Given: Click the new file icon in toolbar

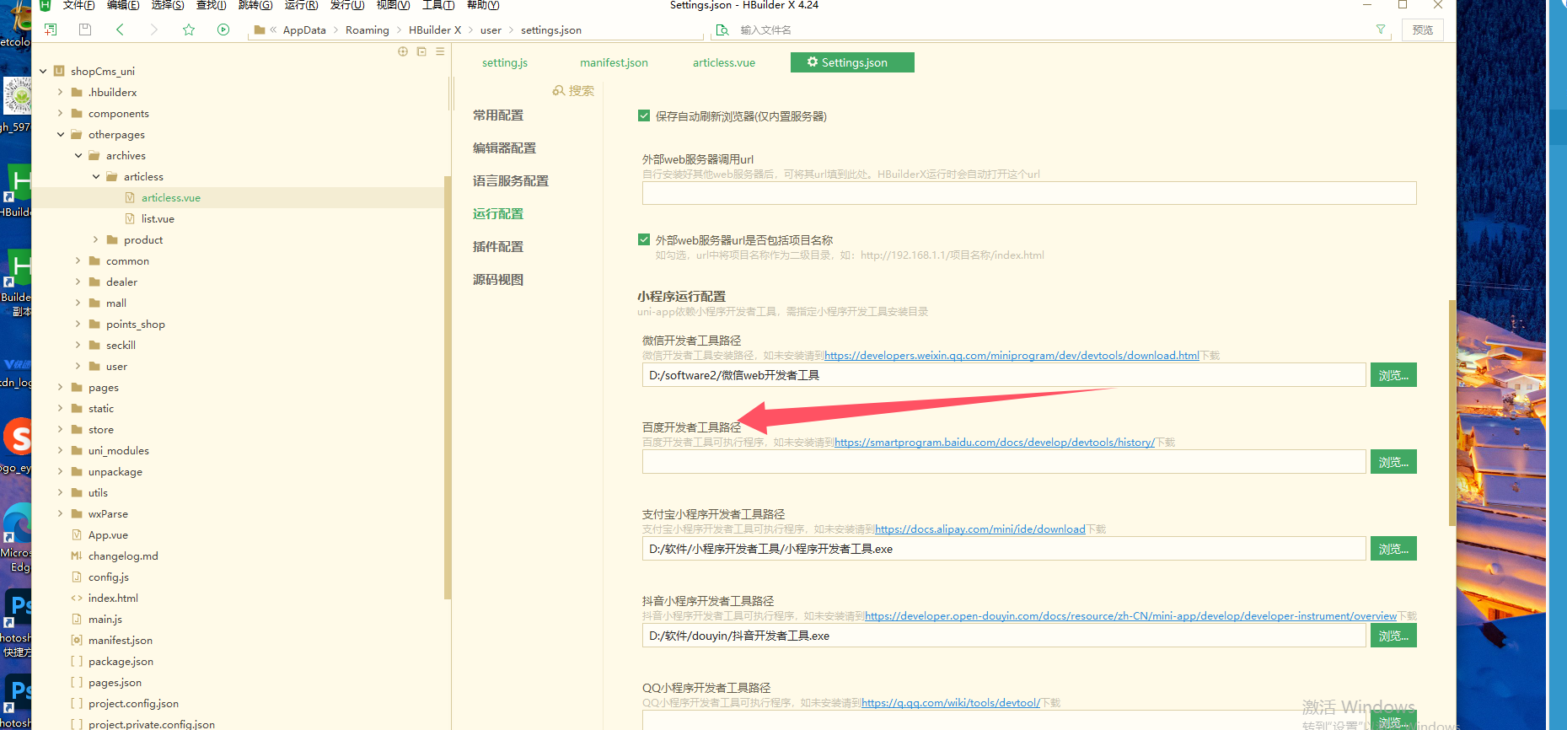Looking at the screenshot, I should pyautogui.click(x=51, y=30).
